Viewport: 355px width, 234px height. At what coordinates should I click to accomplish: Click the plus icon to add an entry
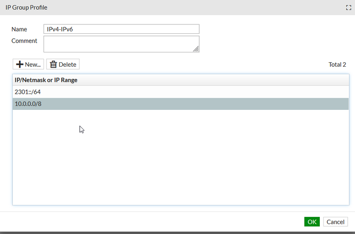point(20,64)
